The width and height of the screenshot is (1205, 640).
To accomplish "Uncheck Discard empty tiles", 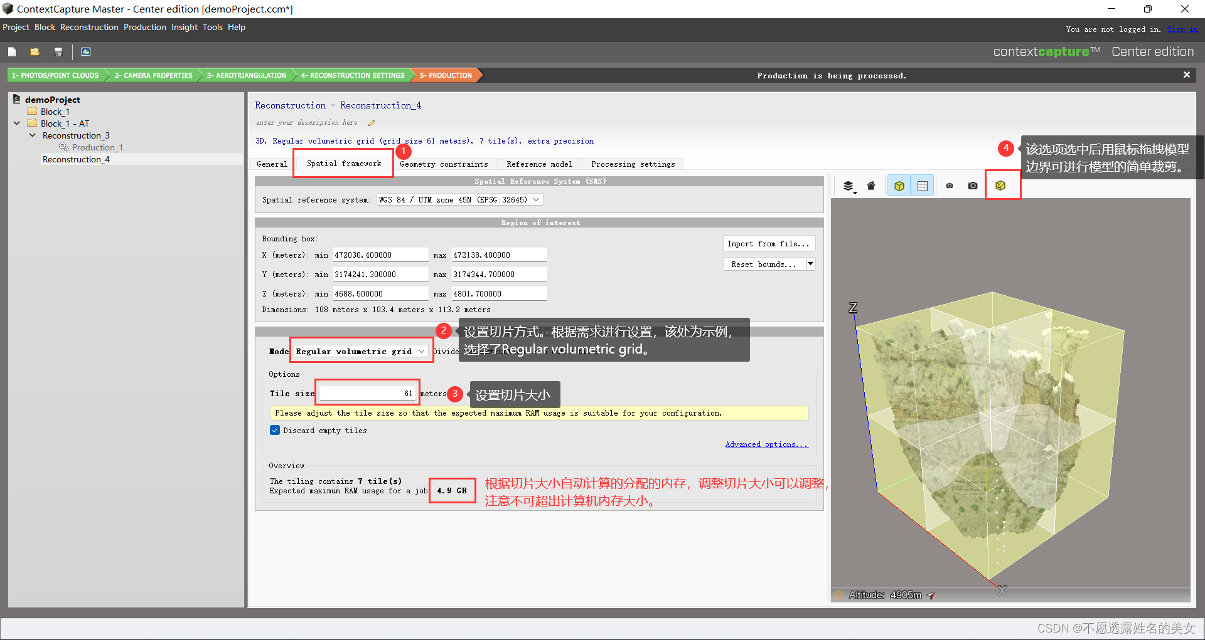I will coord(275,431).
